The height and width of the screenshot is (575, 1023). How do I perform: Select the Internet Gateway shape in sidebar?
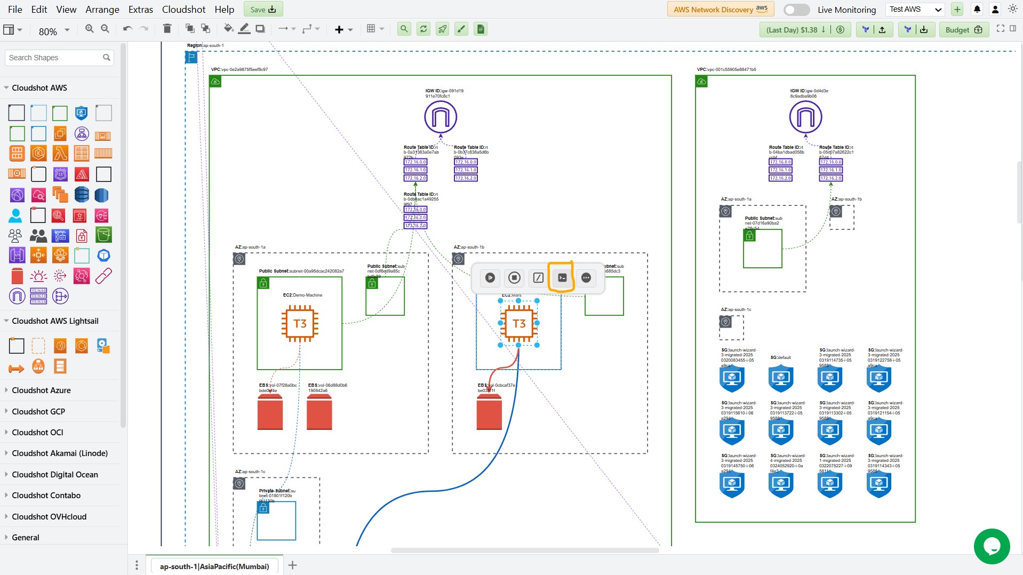pyautogui.click(x=17, y=296)
